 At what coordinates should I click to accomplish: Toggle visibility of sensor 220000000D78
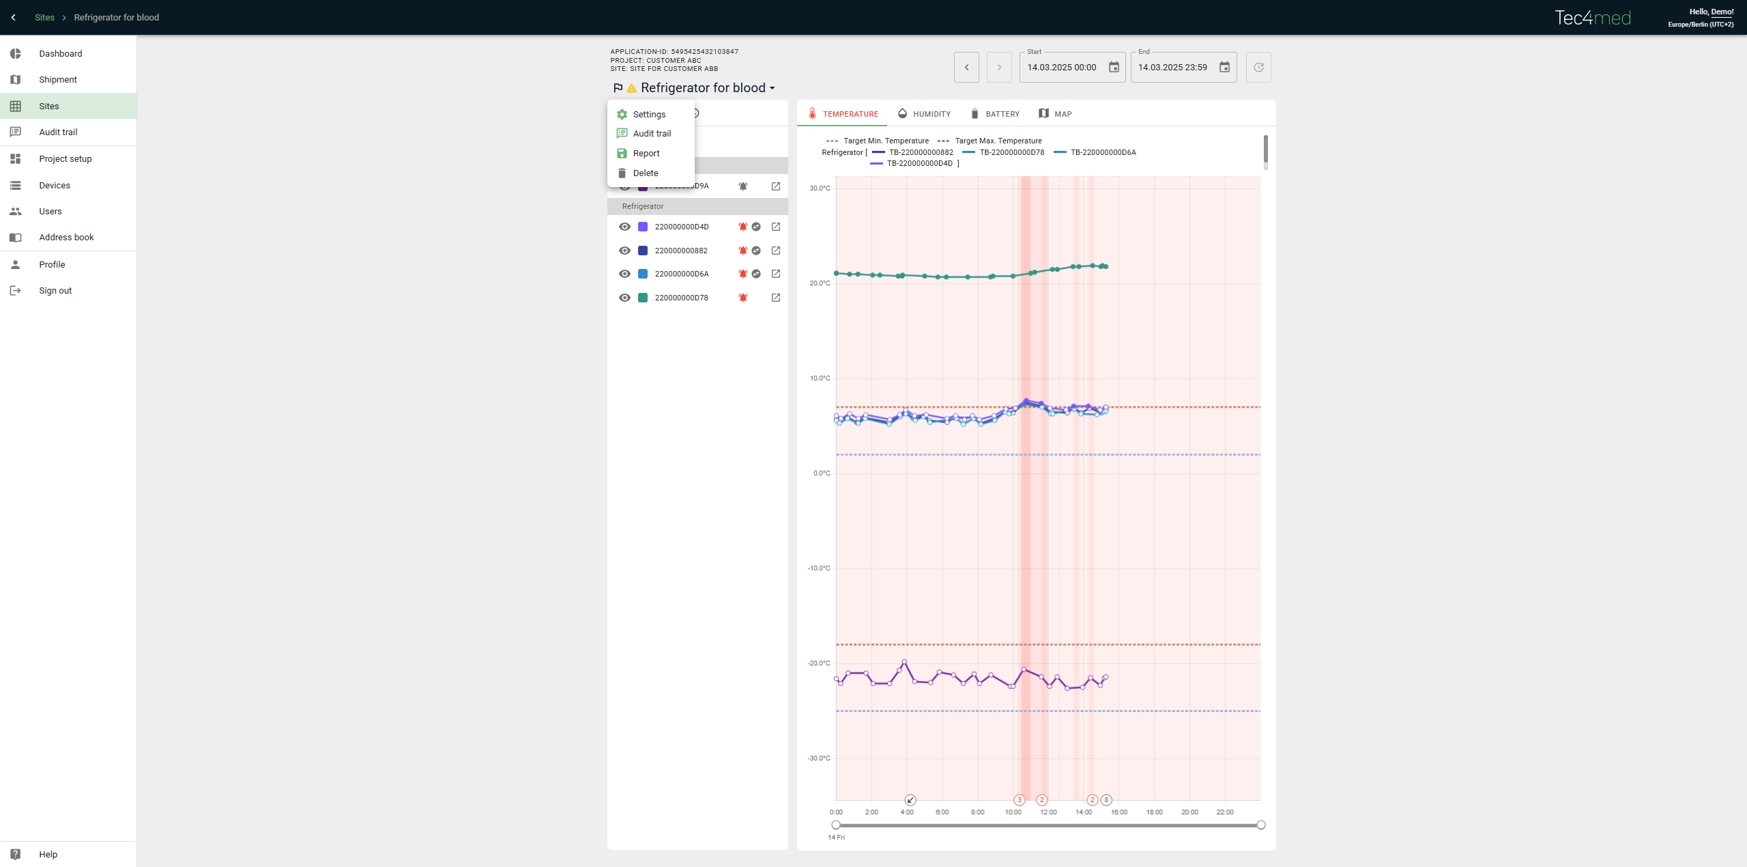624,298
